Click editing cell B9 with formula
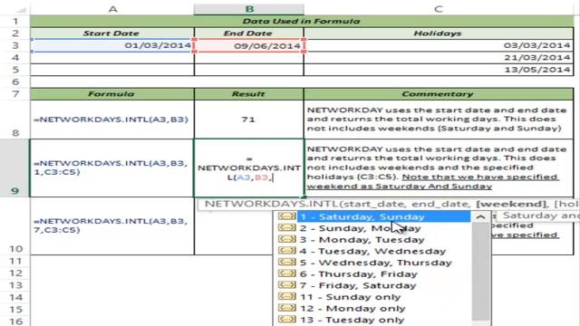Image resolution: width=580 pixels, height=326 pixels. (x=249, y=168)
